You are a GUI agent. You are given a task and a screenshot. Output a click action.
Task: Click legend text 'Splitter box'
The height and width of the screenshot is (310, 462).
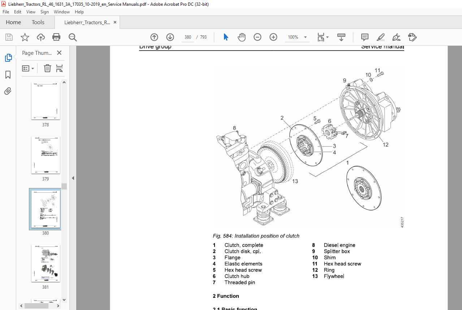[x=337, y=251]
